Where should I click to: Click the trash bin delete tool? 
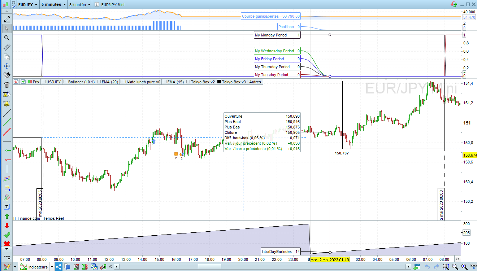6,85
